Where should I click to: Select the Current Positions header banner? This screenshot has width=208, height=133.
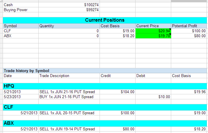point(105,20)
